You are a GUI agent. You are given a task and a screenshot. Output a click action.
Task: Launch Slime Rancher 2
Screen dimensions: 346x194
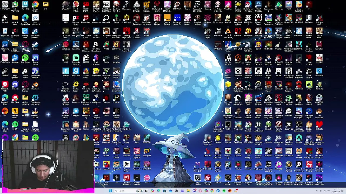point(299,6)
